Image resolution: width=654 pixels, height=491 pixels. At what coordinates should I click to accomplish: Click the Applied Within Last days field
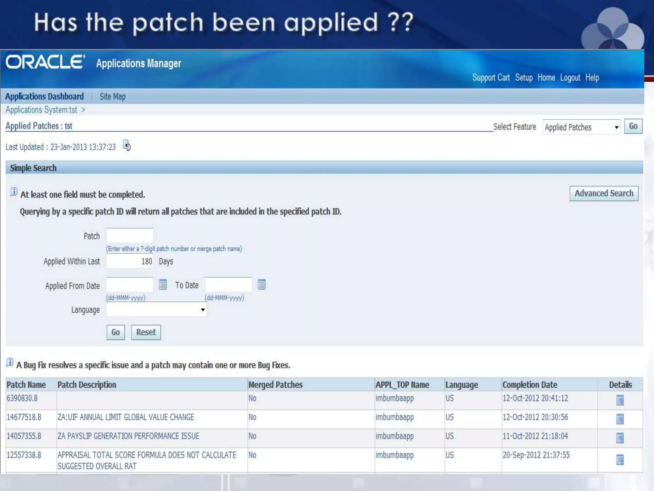pos(130,261)
